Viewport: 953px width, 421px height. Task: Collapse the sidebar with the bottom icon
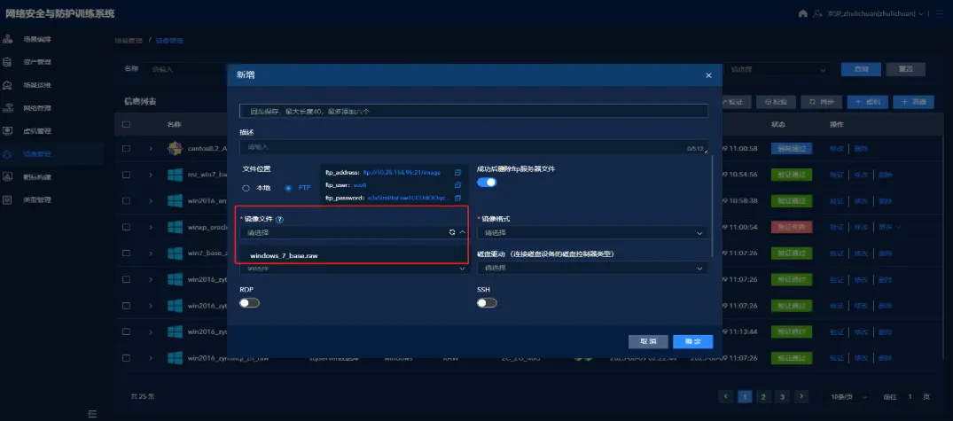tap(91, 414)
